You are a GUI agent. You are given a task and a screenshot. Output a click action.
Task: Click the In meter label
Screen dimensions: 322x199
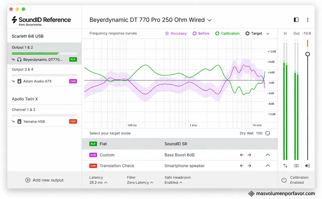click(x=285, y=33)
